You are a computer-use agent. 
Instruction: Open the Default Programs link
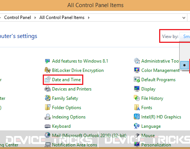[158, 80]
